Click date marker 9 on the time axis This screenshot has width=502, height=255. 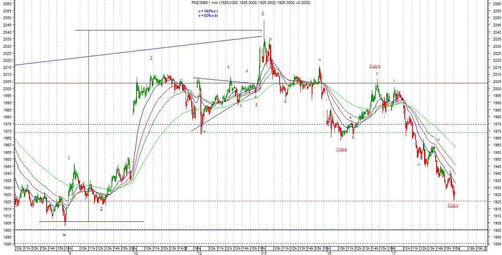(70, 253)
